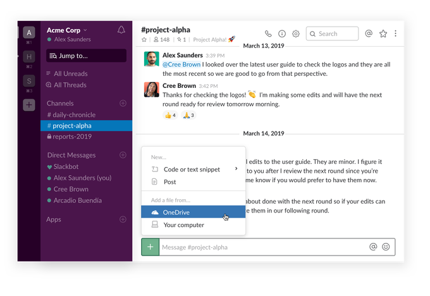
Task: Toggle thumbs up reaction with 4 votes
Action: [170, 115]
